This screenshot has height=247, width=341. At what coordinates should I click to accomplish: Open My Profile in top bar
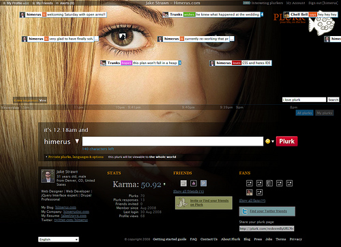(14, 3)
